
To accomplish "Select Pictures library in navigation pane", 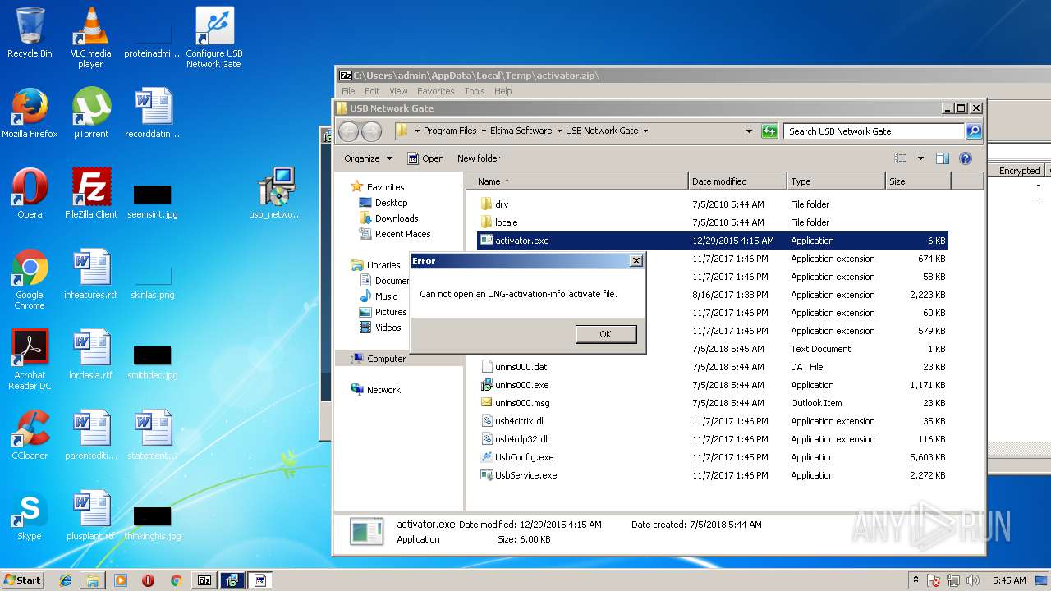I will click(383, 312).
